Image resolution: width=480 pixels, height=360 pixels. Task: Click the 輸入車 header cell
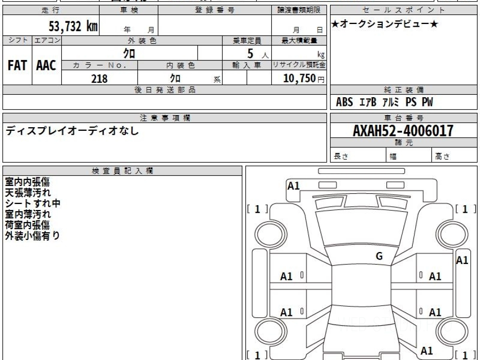point(247,66)
